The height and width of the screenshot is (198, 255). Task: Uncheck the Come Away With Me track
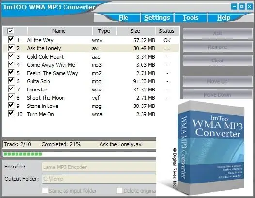point(11,64)
